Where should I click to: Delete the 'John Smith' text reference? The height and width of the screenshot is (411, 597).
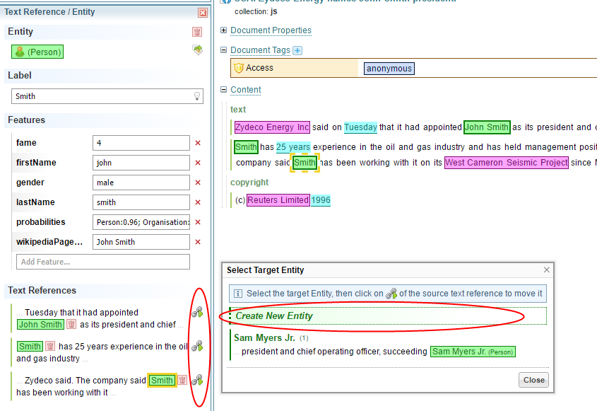[x=71, y=325]
